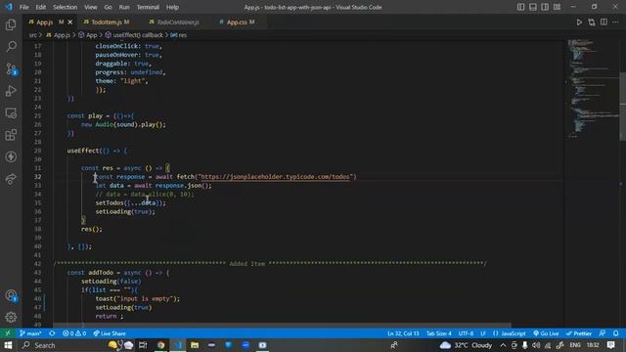Open the Terminal menu
Viewport: 626px width, 352px height.
click(x=148, y=7)
